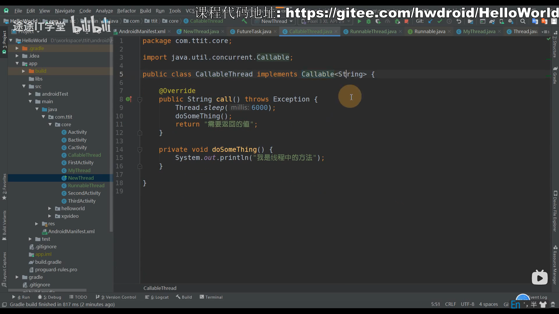This screenshot has width=559, height=314.
Task: Open the Layout Captures tool window
Action: click(x=4, y=269)
